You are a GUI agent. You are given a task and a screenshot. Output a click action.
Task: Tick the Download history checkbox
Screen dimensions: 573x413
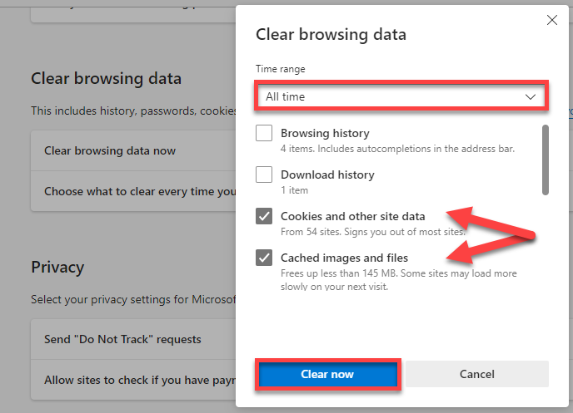[x=264, y=175]
